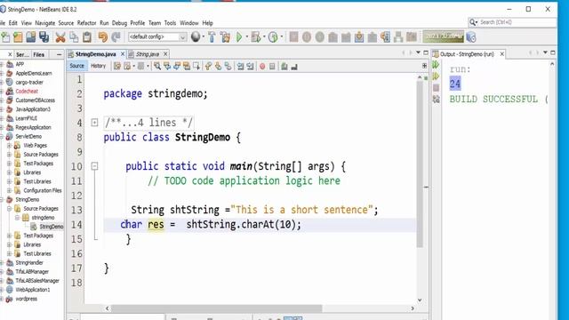Viewport: 569px width, 320px height.
Task: Open the Debug menu
Action: 119,23
